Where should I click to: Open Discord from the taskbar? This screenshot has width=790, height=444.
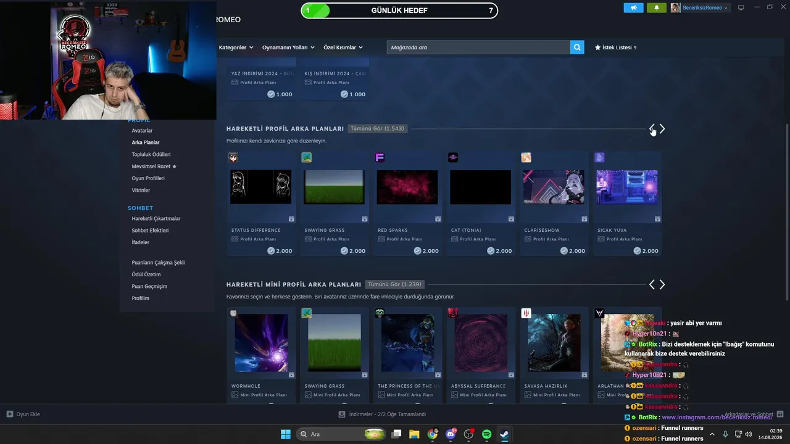click(x=451, y=434)
